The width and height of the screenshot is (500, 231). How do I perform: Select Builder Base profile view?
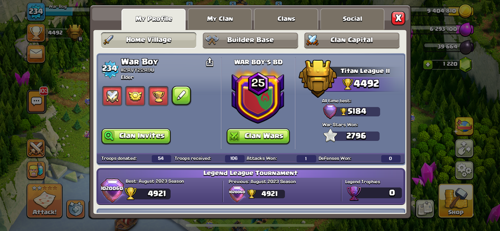pyautogui.click(x=250, y=40)
